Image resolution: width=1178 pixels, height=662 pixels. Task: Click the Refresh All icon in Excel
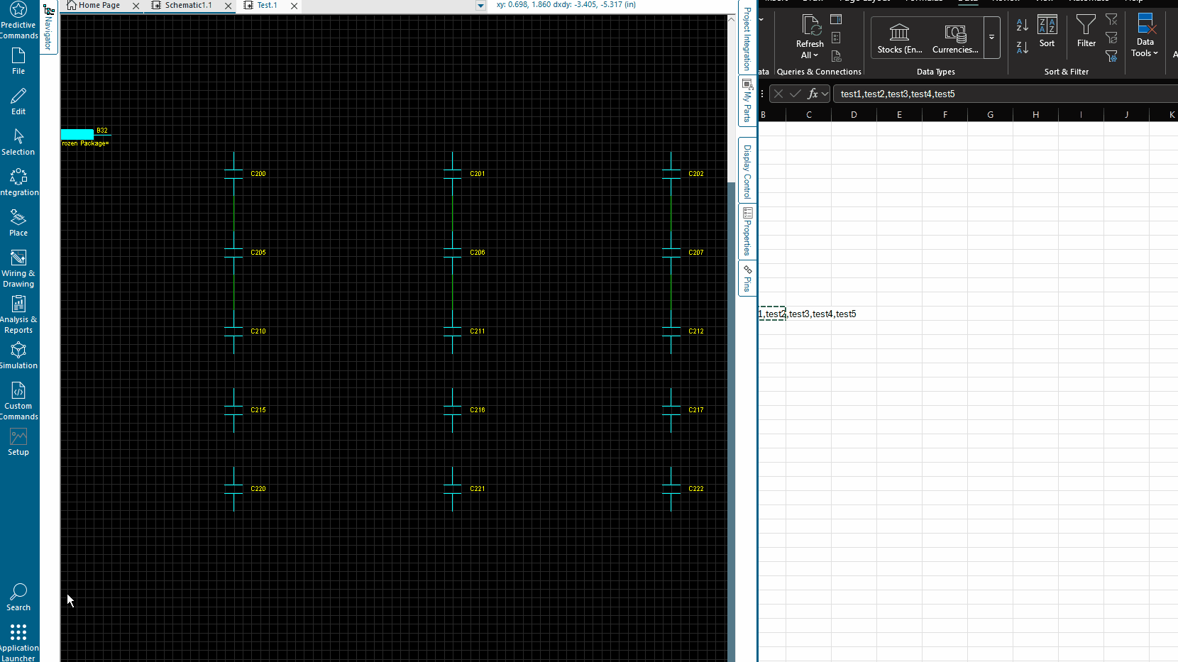coord(810,26)
